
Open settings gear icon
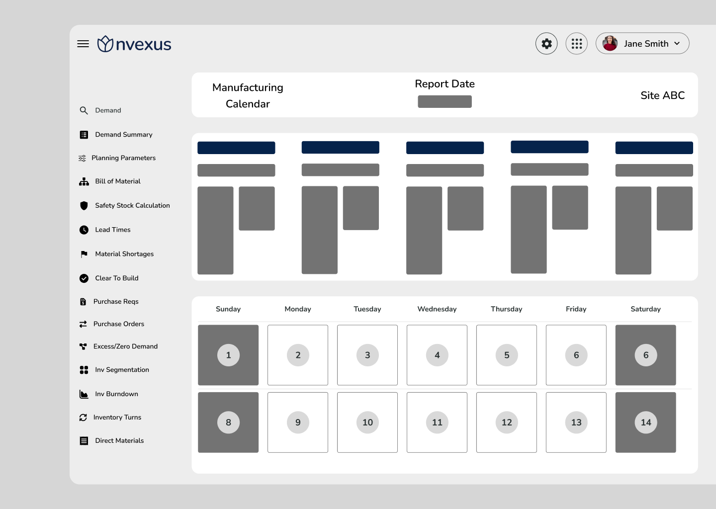546,44
